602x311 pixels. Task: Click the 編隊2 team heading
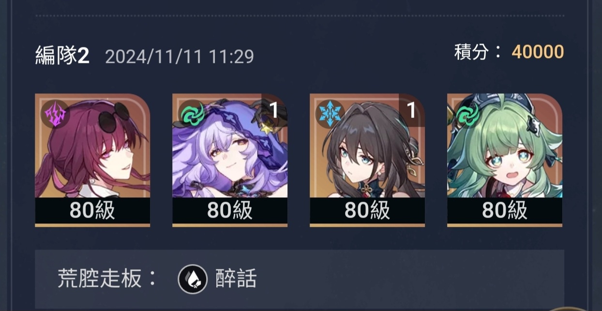(x=62, y=57)
